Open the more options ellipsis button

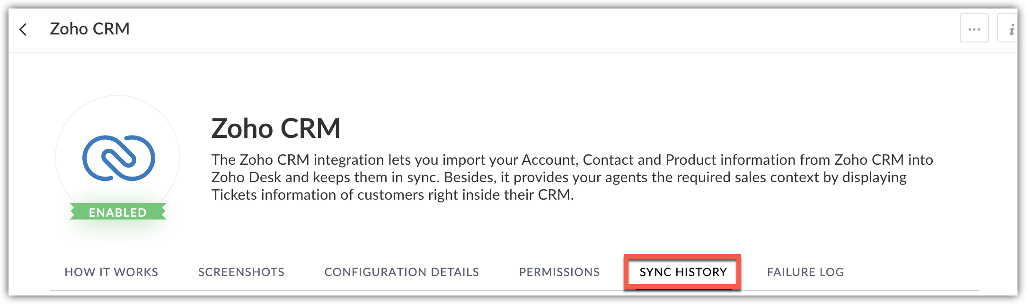[x=974, y=29]
